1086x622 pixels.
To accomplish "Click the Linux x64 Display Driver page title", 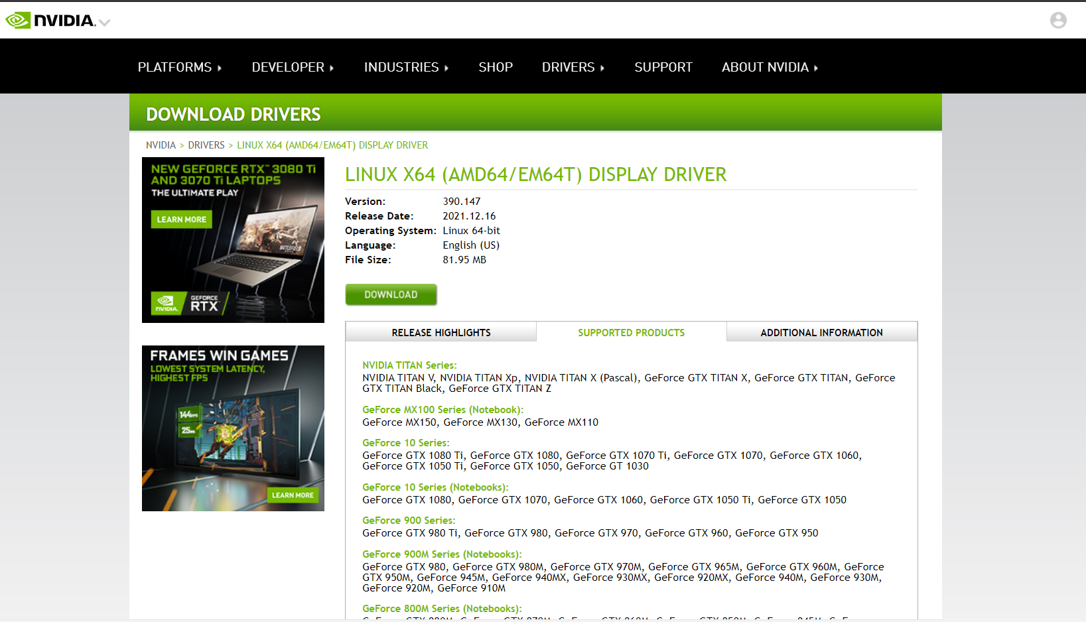I will (x=536, y=174).
